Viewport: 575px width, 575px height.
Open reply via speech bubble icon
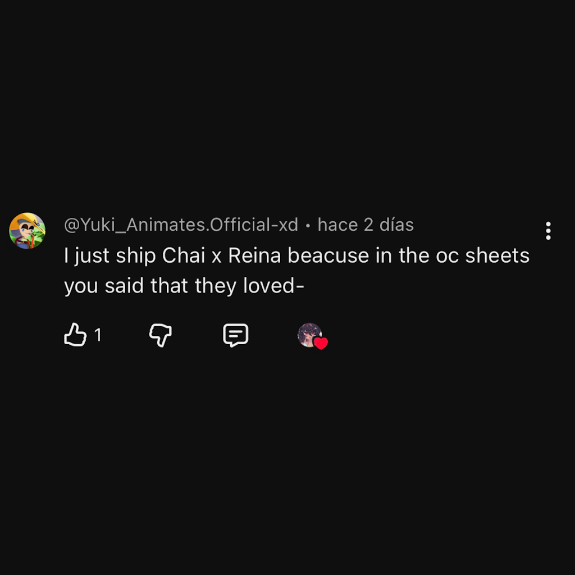tap(236, 335)
